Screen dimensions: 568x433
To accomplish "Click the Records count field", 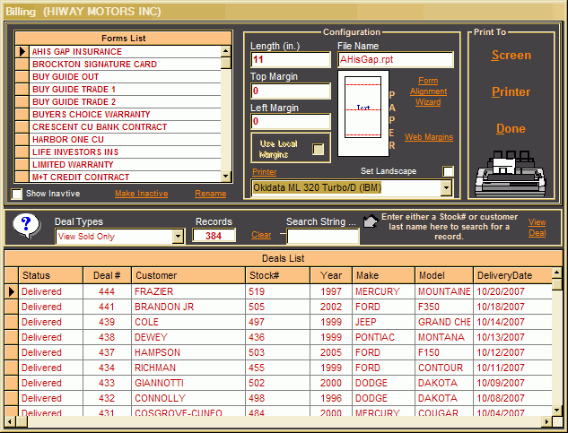I will point(214,236).
